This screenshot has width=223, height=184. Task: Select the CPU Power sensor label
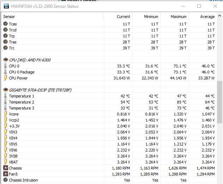click(18, 78)
